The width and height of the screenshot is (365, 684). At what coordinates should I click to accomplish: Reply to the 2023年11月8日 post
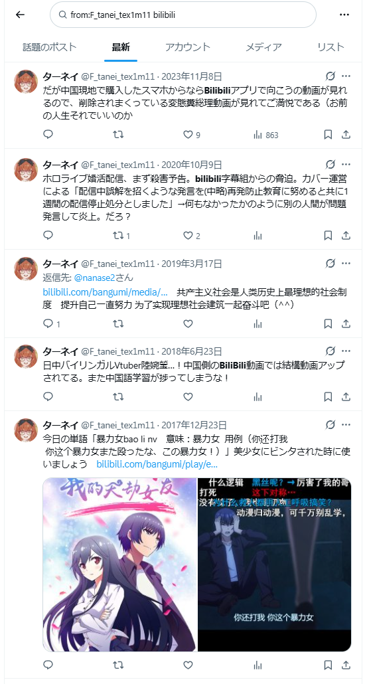point(48,135)
